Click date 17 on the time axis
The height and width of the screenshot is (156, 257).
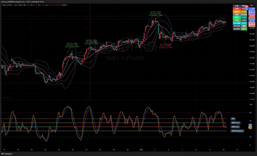[x=4, y=150]
